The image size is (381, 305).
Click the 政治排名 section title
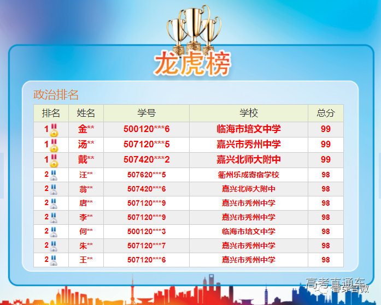[56, 94]
